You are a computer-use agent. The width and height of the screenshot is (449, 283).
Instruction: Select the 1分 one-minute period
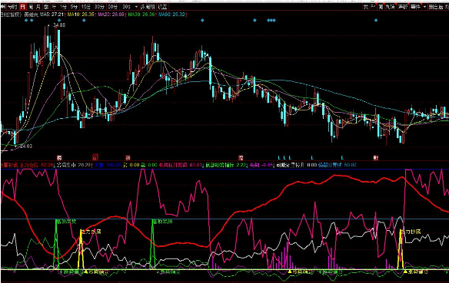pos(63,7)
